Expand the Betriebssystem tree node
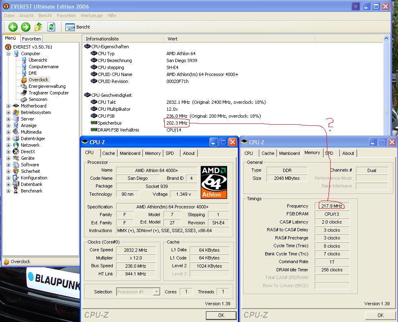Image resolution: width=398 pixels, height=322 pixels. (x=8, y=112)
